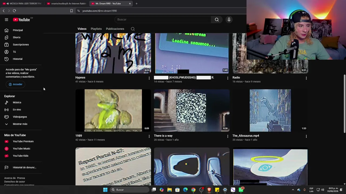Click the Windows taskbar search box
The width and height of the screenshot is (346, 194).
[x=130, y=190]
